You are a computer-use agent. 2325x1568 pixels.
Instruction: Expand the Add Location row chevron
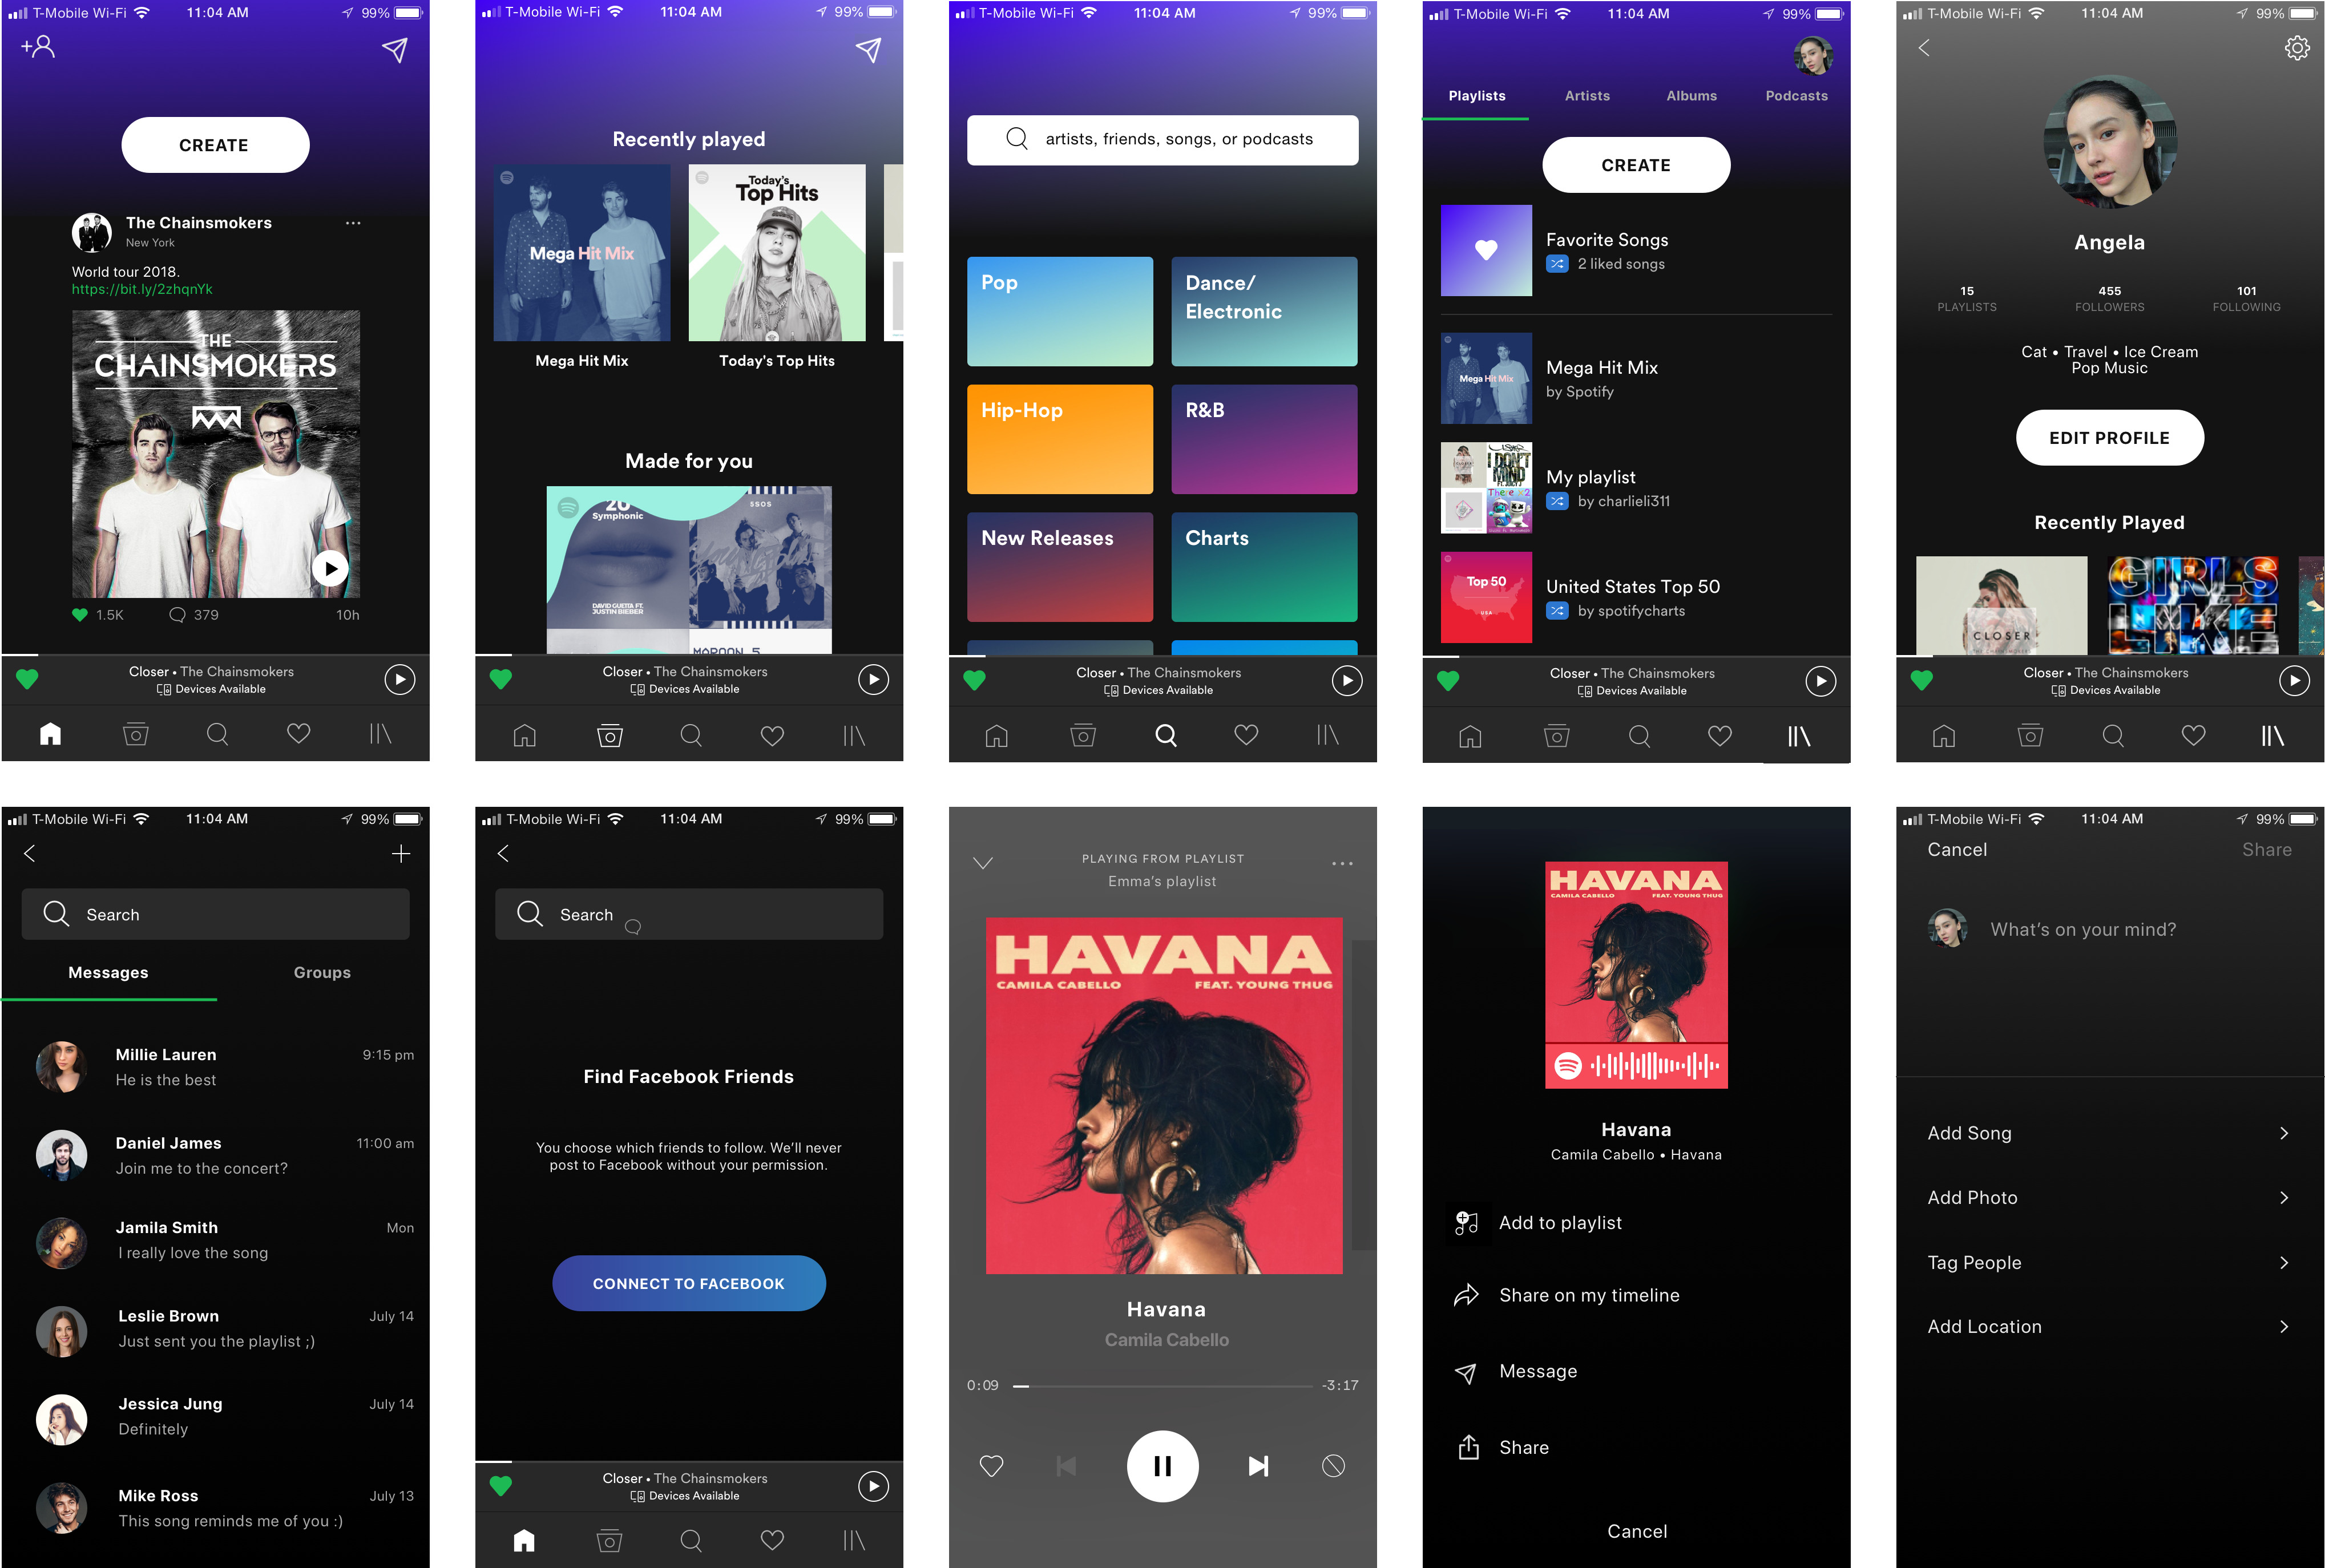click(2284, 1326)
